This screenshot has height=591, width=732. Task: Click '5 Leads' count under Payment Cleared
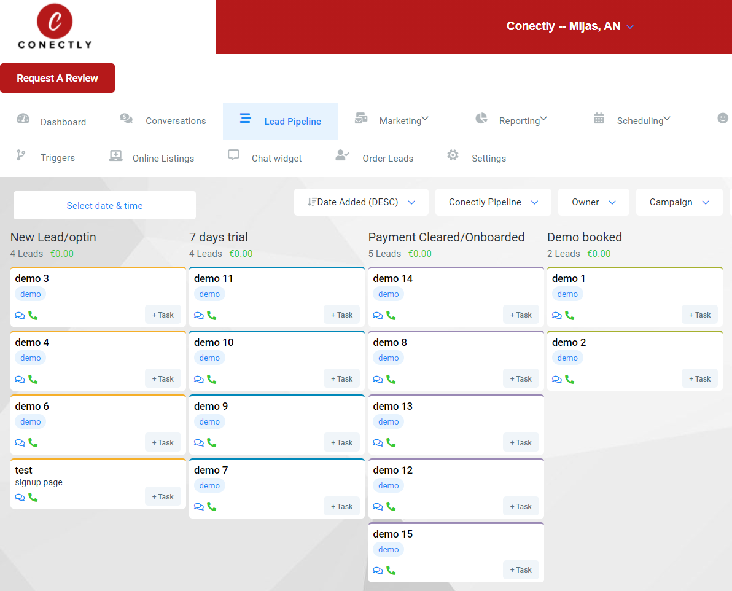384,254
